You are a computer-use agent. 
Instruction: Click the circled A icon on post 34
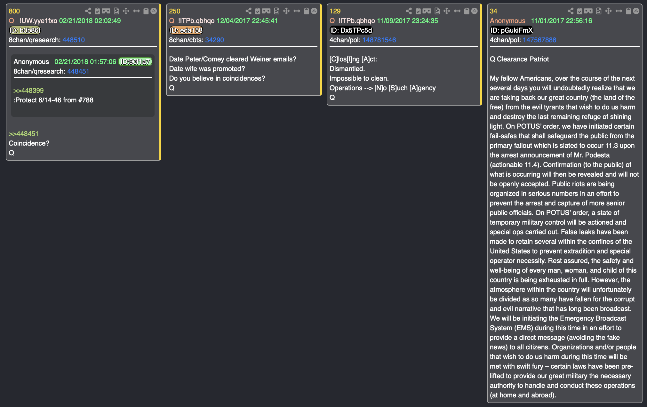pyautogui.click(x=636, y=11)
